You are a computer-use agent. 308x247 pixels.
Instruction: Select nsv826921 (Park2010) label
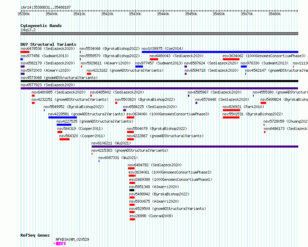(243, 107)
